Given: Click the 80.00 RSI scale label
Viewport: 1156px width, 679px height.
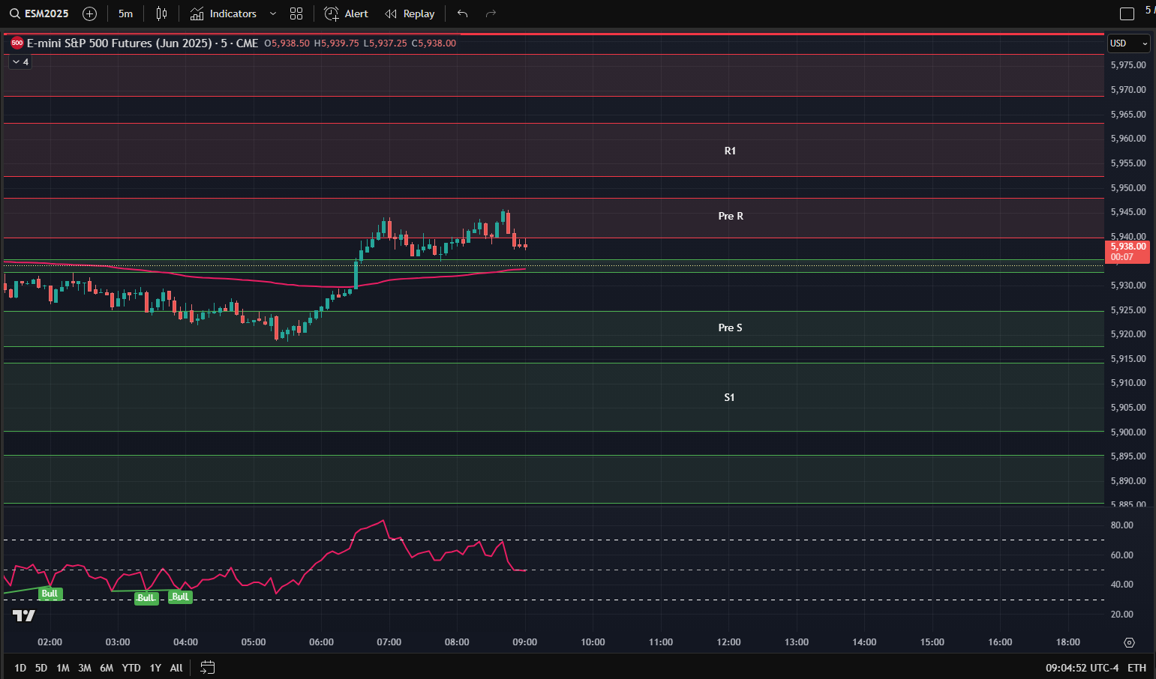Looking at the screenshot, I should 1122,525.
